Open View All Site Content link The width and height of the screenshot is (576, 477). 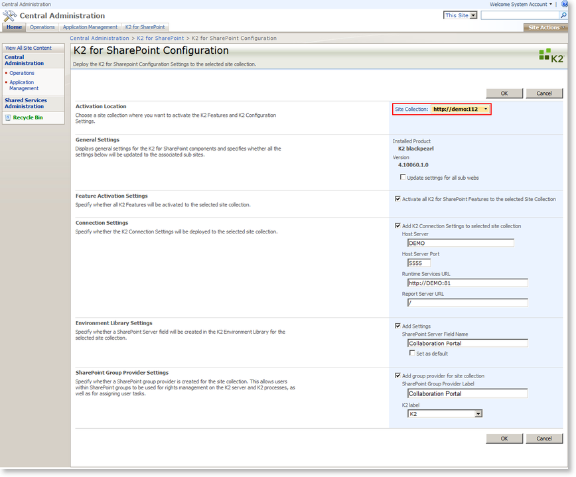(x=29, y=48)
